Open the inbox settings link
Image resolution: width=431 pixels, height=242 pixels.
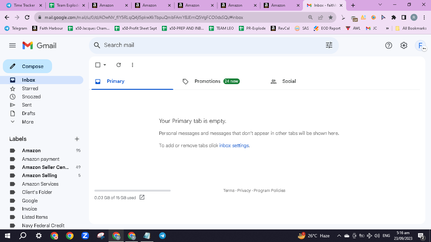(234, 146)
